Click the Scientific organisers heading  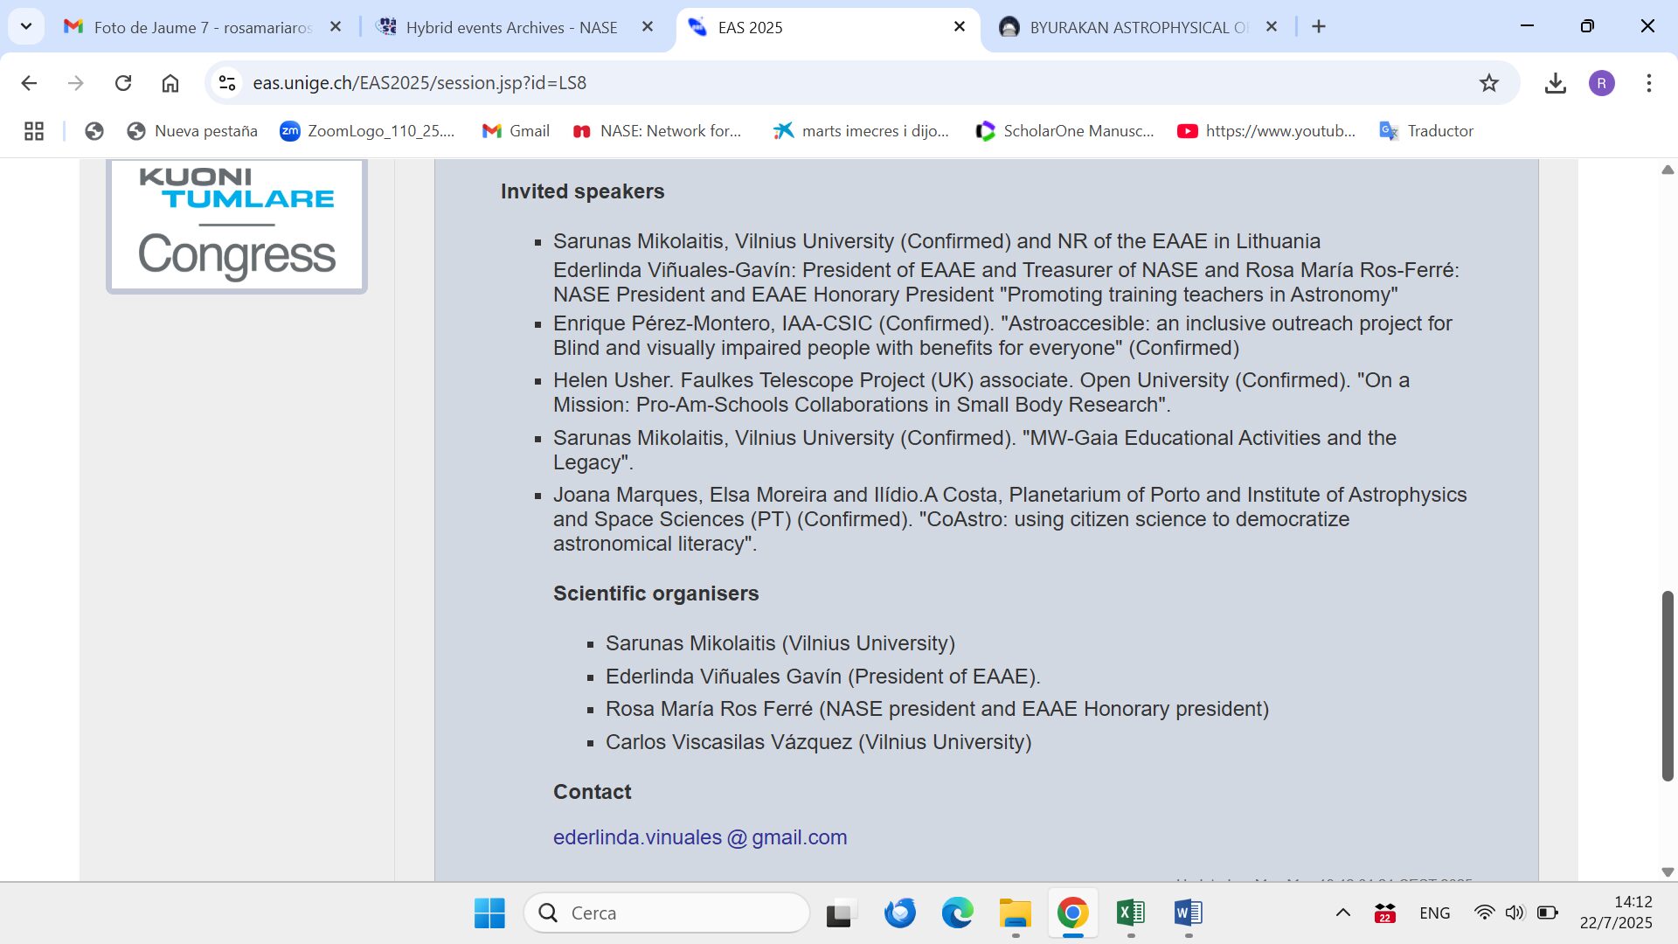pyautogui.click(x=655, y=593)
